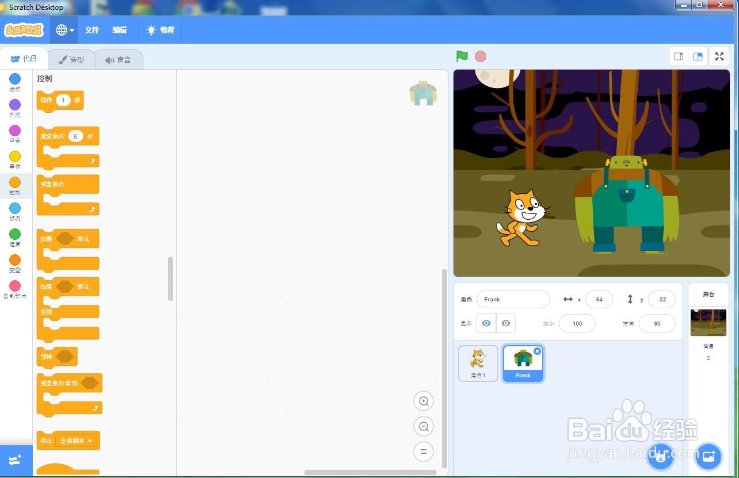739x478 pixels.
Task: Edit the wait block seconds value
Action: tap(63, 100)
